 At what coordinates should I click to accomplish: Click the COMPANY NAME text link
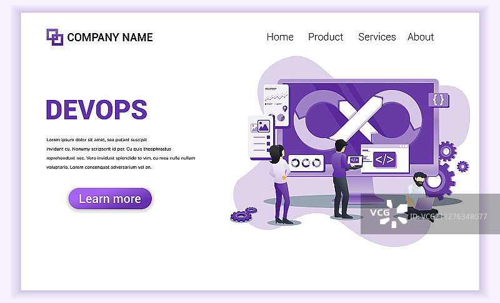(109, 37)
